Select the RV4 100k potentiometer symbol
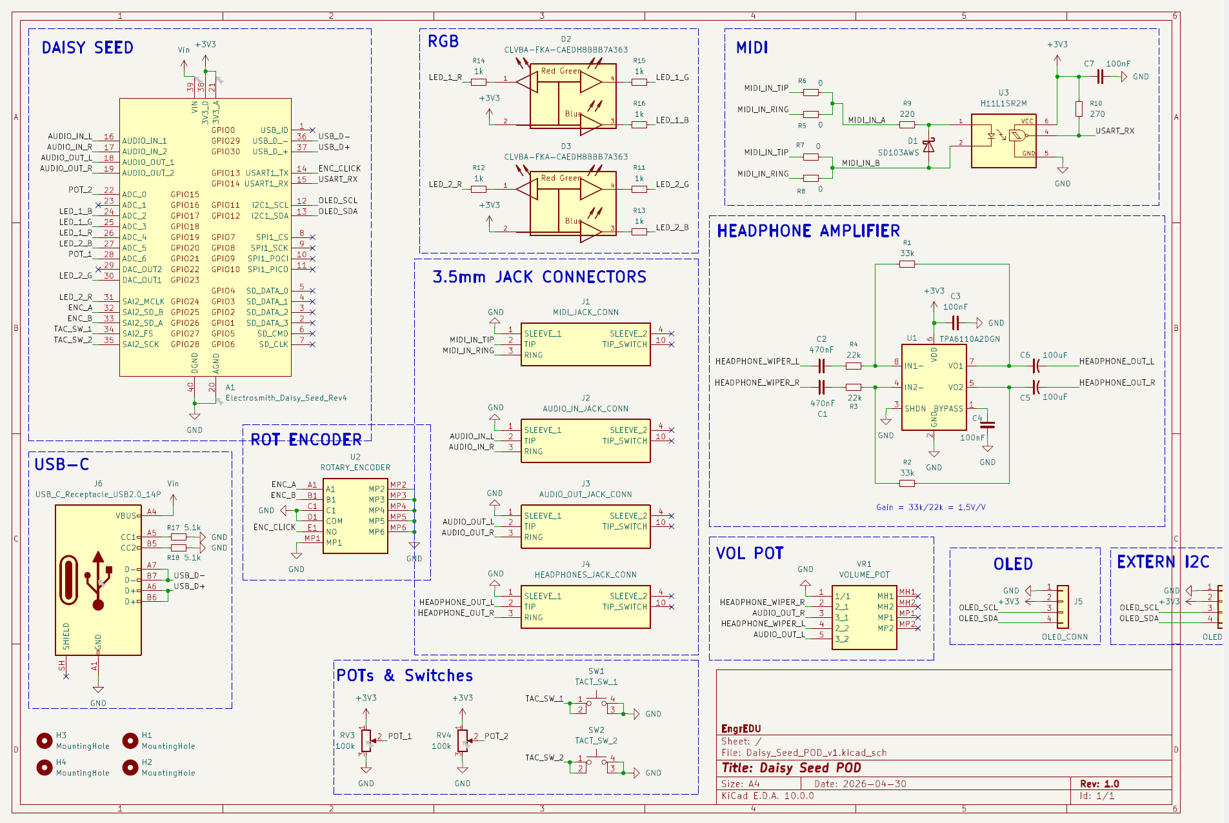Image resolution: width=1229 pixels, height=823 pixels. click(463, 740)
